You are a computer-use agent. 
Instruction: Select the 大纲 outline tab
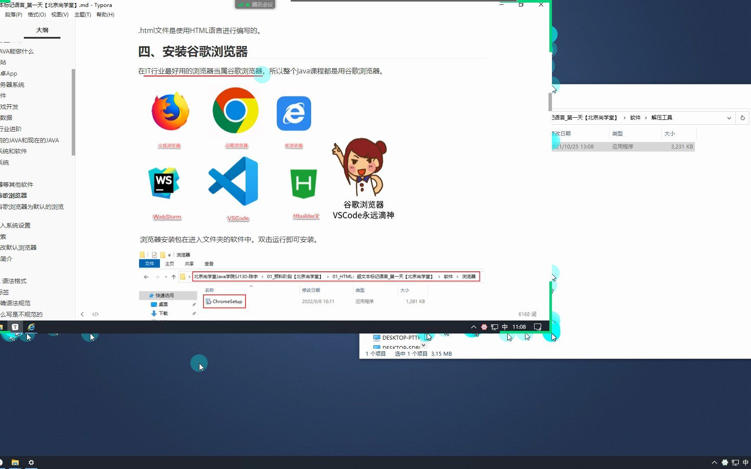click(x=42, y=30)
